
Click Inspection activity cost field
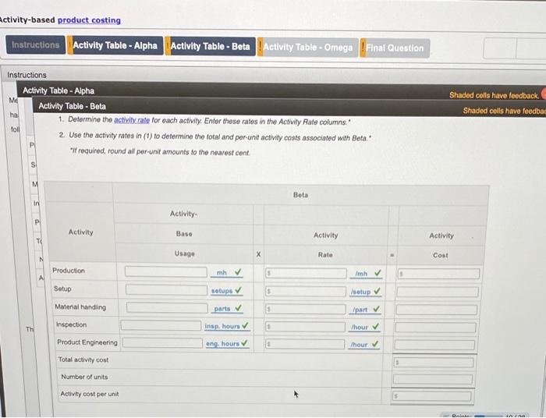[435, 328]
